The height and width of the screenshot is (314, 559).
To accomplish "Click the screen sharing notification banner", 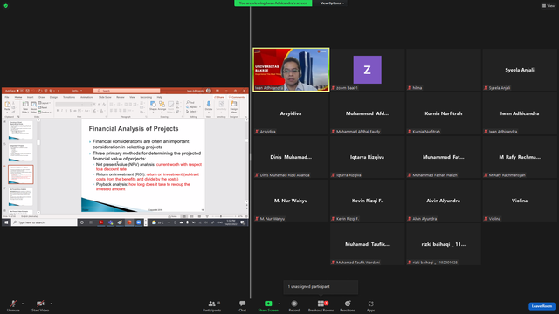I will [x=273, y=3].
